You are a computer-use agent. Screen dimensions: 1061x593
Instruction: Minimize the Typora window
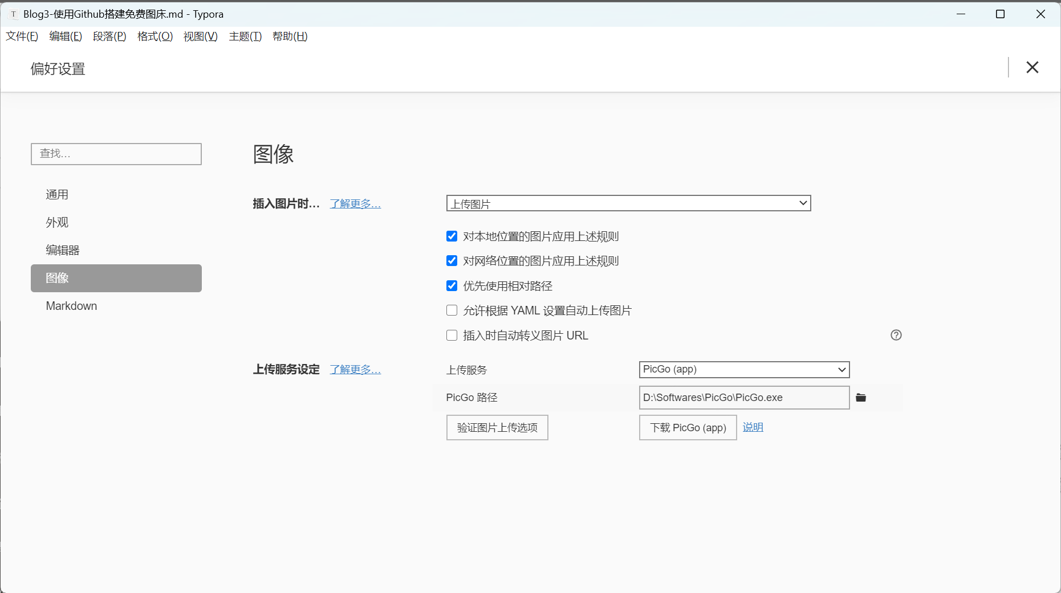point(961,14)
